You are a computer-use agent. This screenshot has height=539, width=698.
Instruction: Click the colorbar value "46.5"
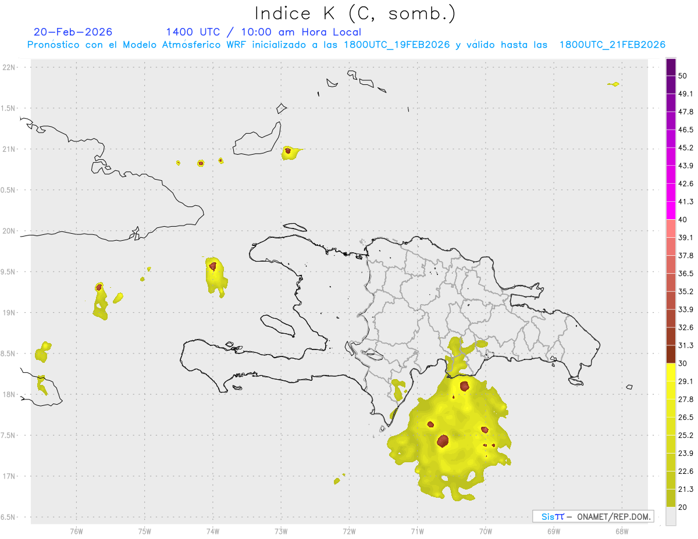click(x=685, y=130)
